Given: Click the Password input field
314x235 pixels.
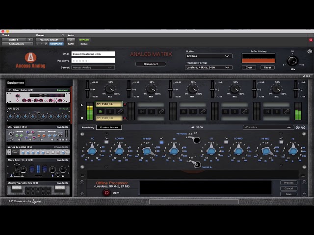Looking at the screenshot, I should pos(93,61).
